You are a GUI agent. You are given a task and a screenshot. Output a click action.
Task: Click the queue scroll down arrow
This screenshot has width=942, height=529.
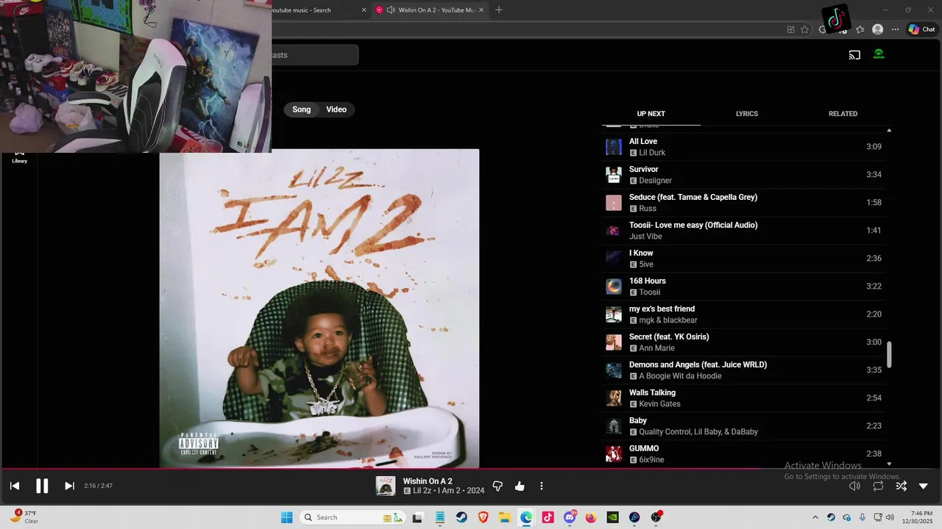tap(889, 464)
